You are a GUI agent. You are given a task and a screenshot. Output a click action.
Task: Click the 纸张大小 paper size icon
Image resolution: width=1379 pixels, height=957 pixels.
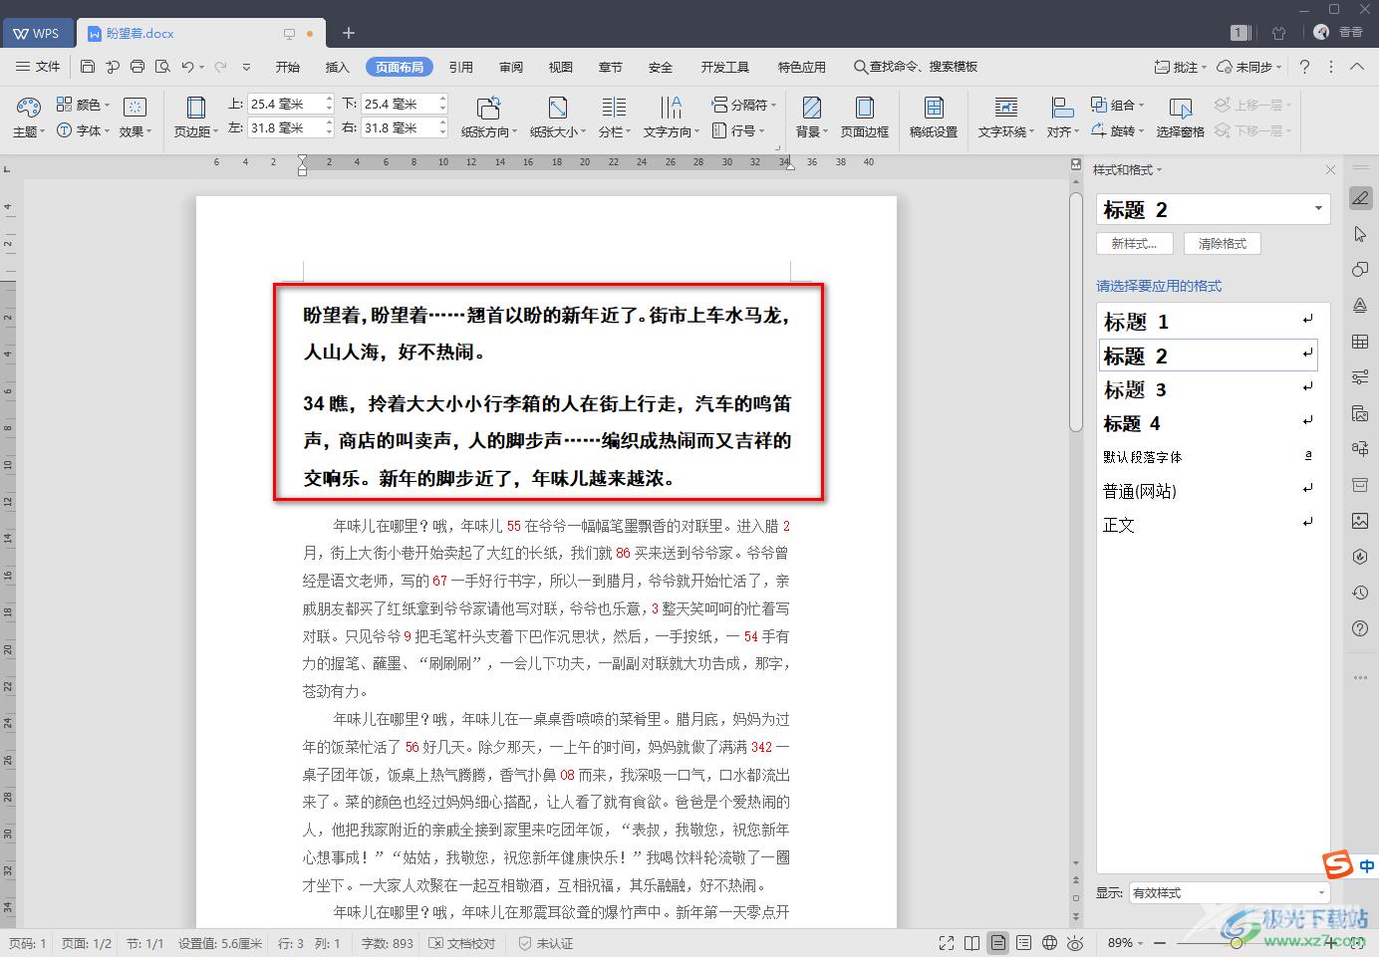tap(558, 107)
